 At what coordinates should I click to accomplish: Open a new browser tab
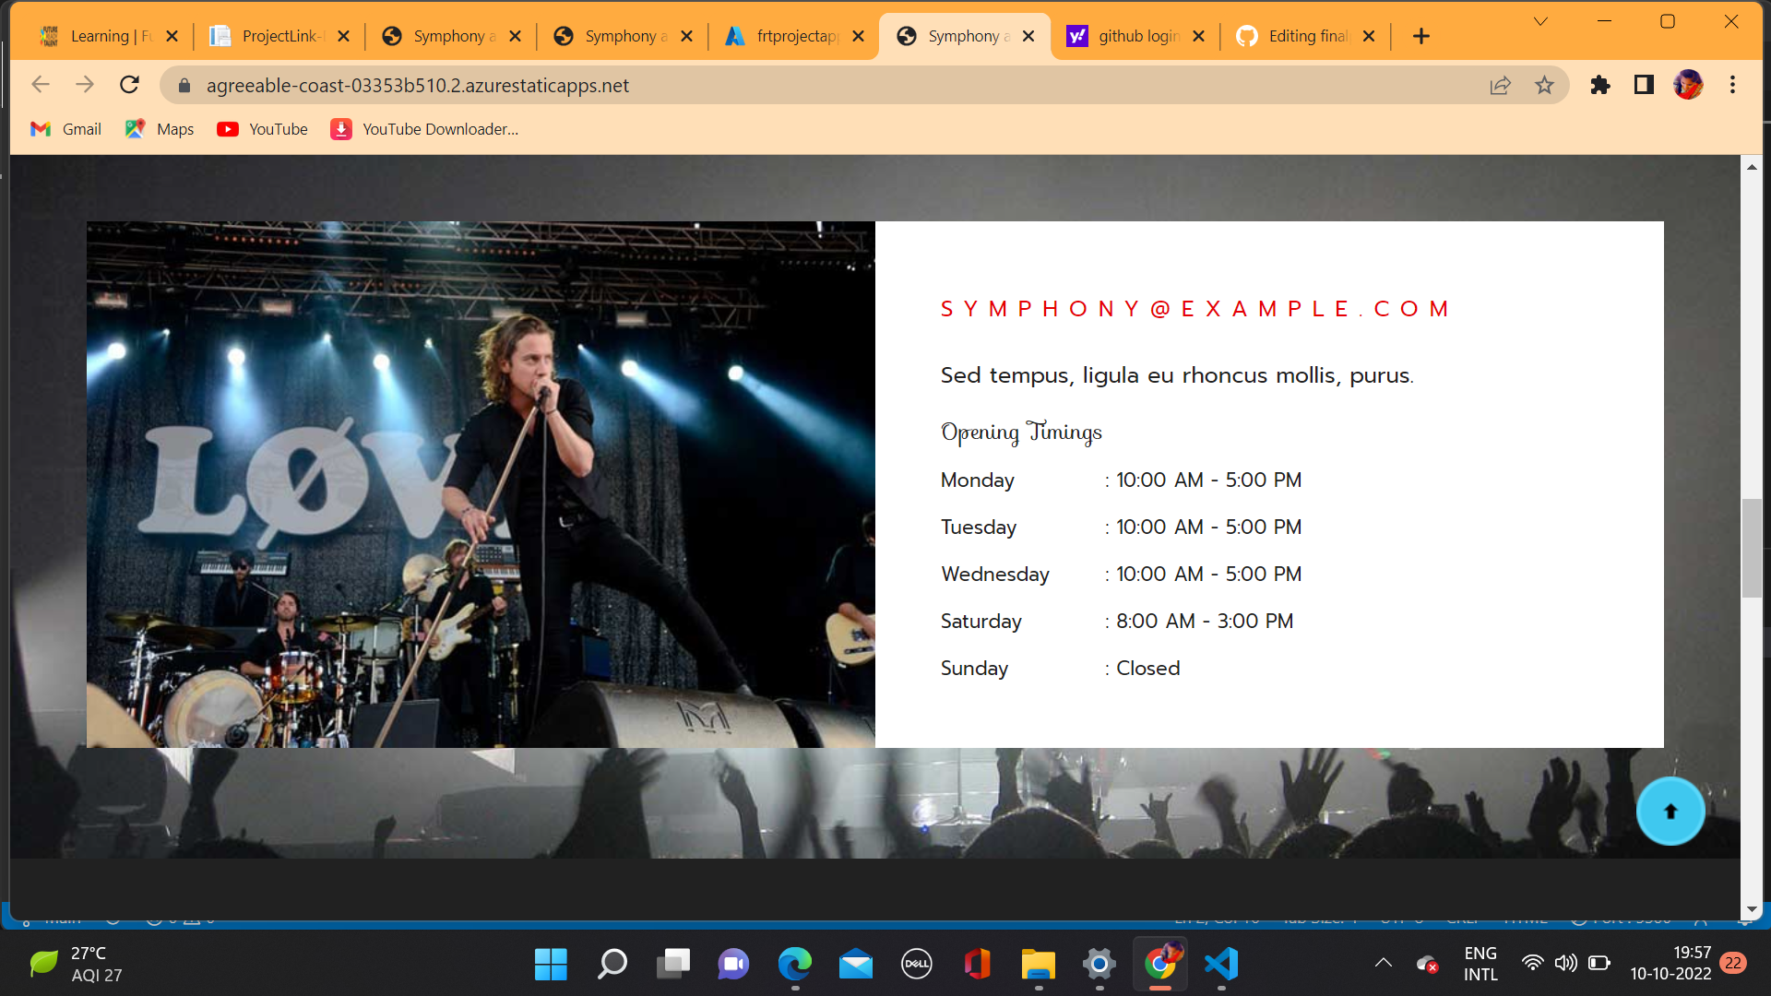(1420, 36)
